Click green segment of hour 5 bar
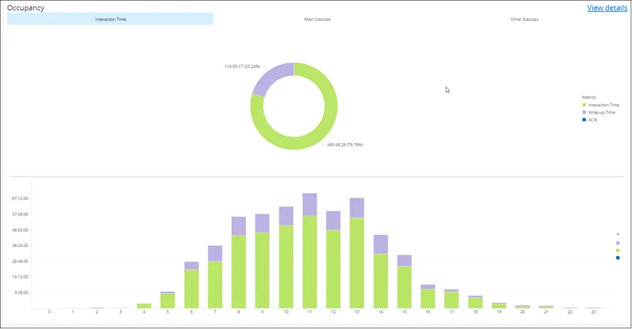The height and width of the screenshot is (329, 632). [x=167, y=301]
